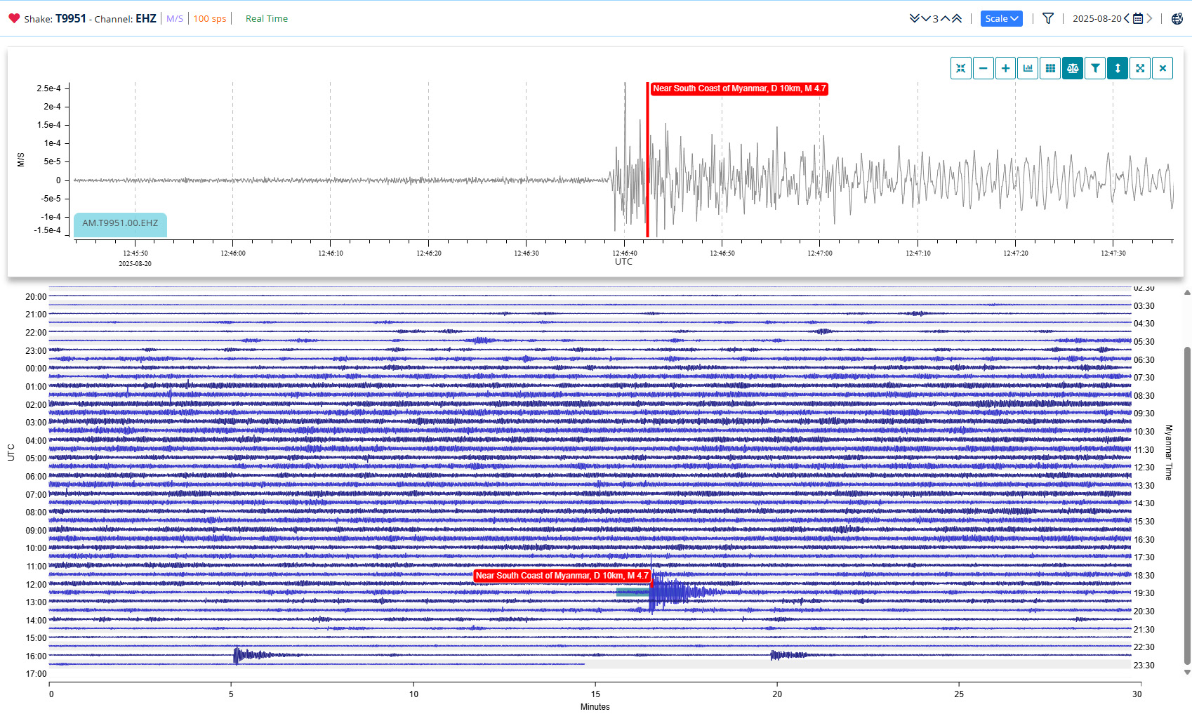The image size is (1192, 714).
Task: Click the EHZ channel label
Action: [146, 18]
